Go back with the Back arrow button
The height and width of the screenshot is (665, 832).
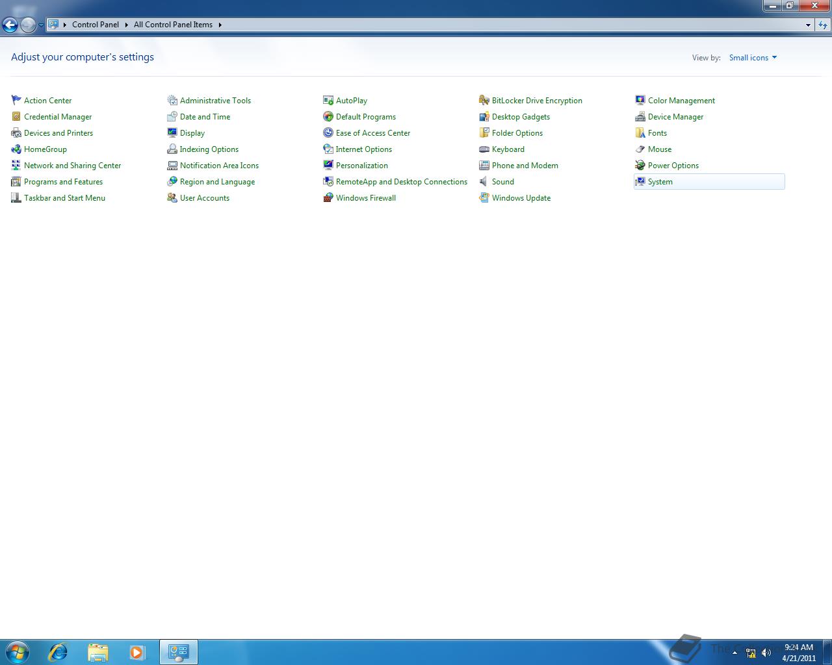pyautogui.click(x=10, y=25)
